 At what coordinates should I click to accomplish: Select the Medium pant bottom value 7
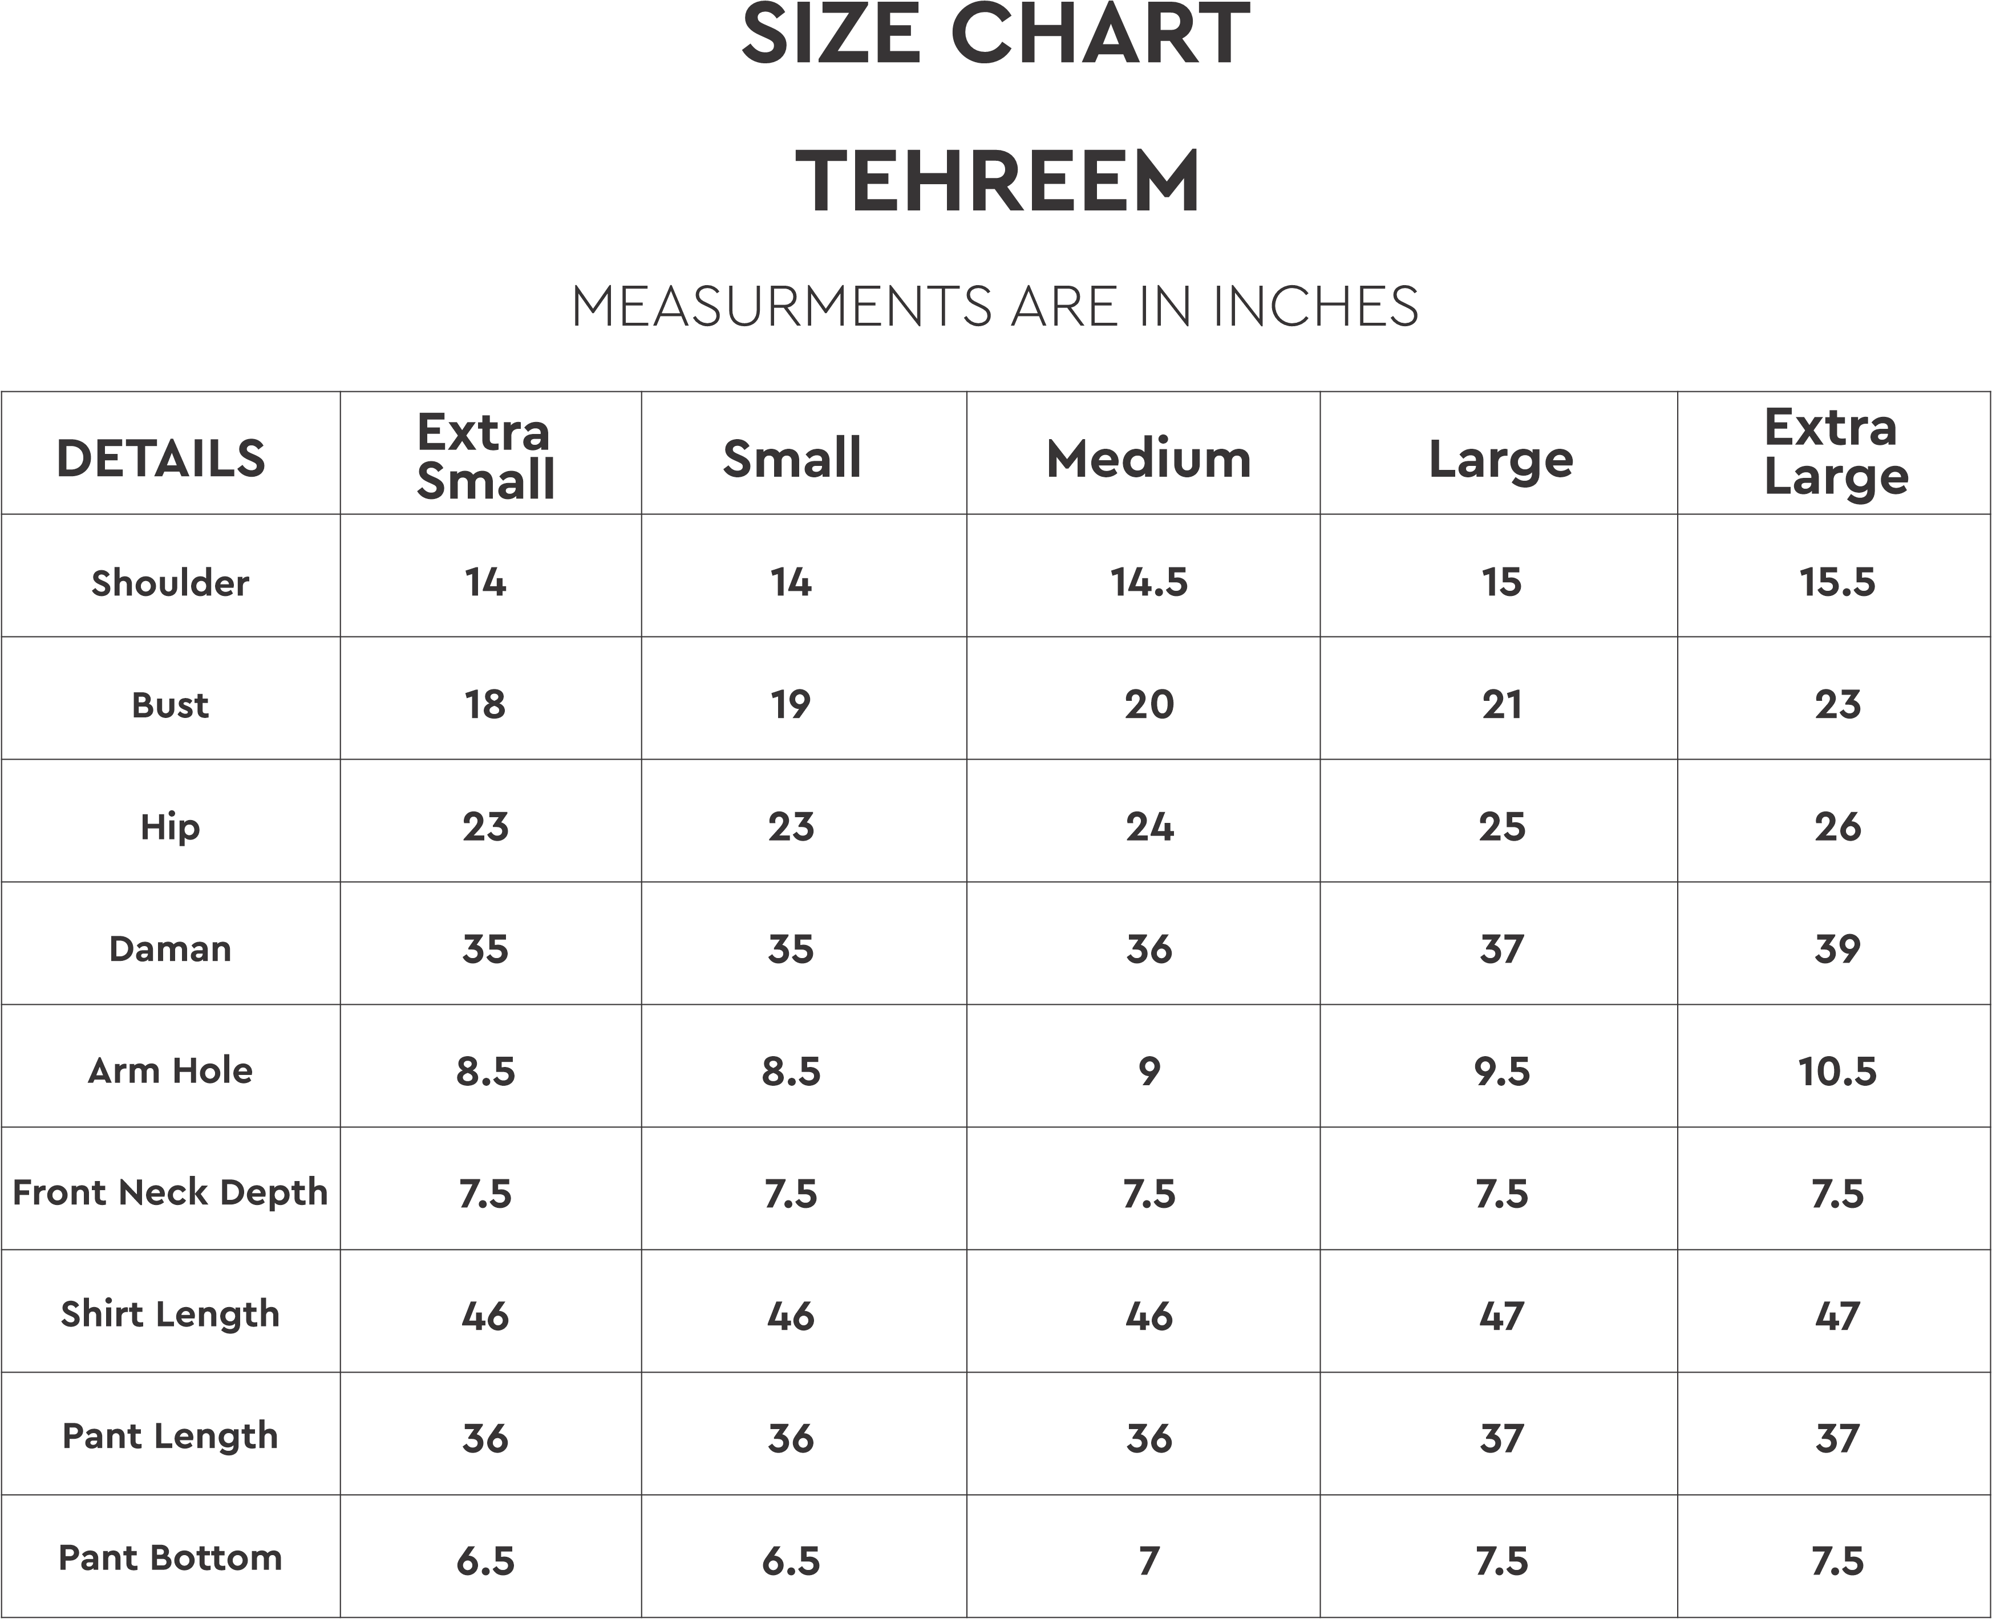coord(1148,1561)
